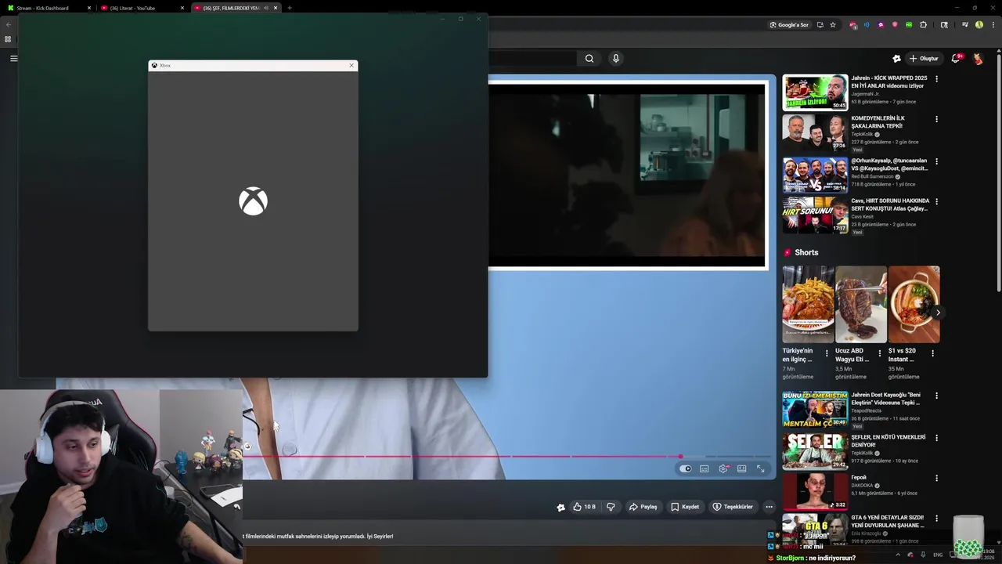Open Jahrein KİCK WRAPPED 2025 video thumbnail
This screenshot has width=1002, height=564.
tap(815, 92)
